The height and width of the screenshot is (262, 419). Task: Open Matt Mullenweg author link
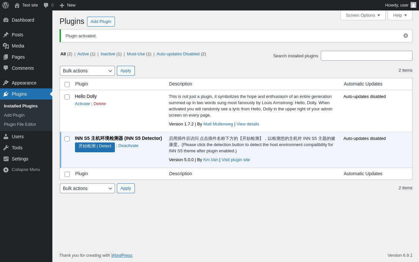pyautogui.click(x=218, y=124)
